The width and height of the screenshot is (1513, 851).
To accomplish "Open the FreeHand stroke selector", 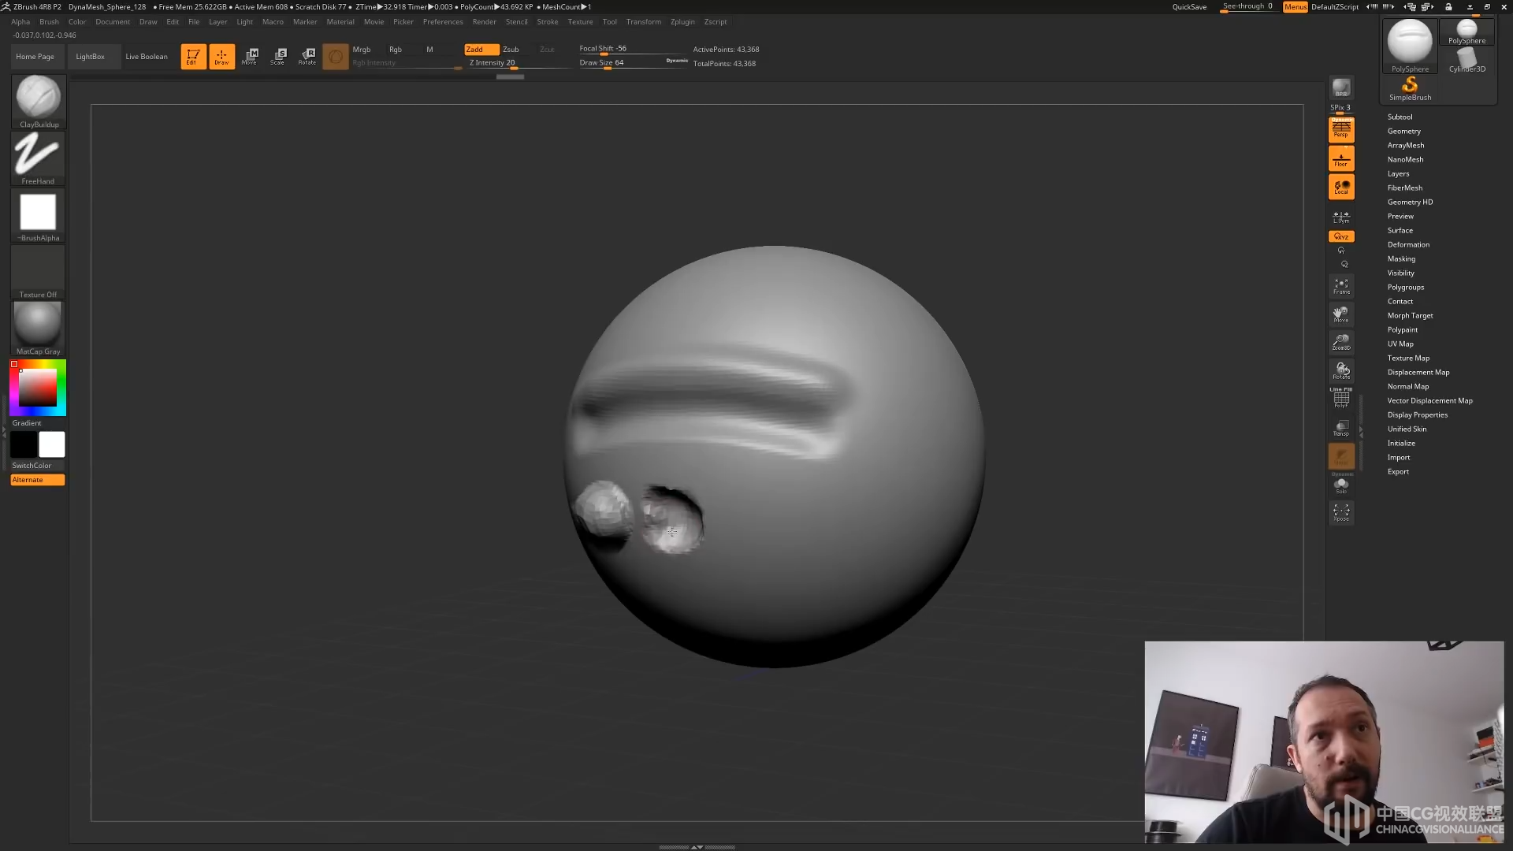I will (x=38, y=158).
